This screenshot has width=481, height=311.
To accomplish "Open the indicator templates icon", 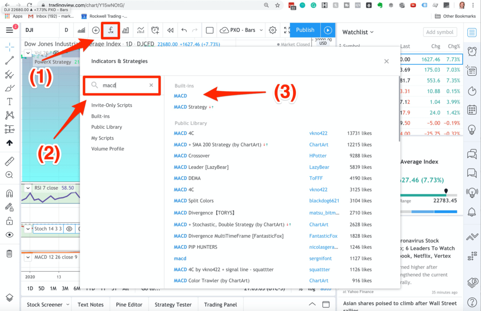I will tap(140, 30).
